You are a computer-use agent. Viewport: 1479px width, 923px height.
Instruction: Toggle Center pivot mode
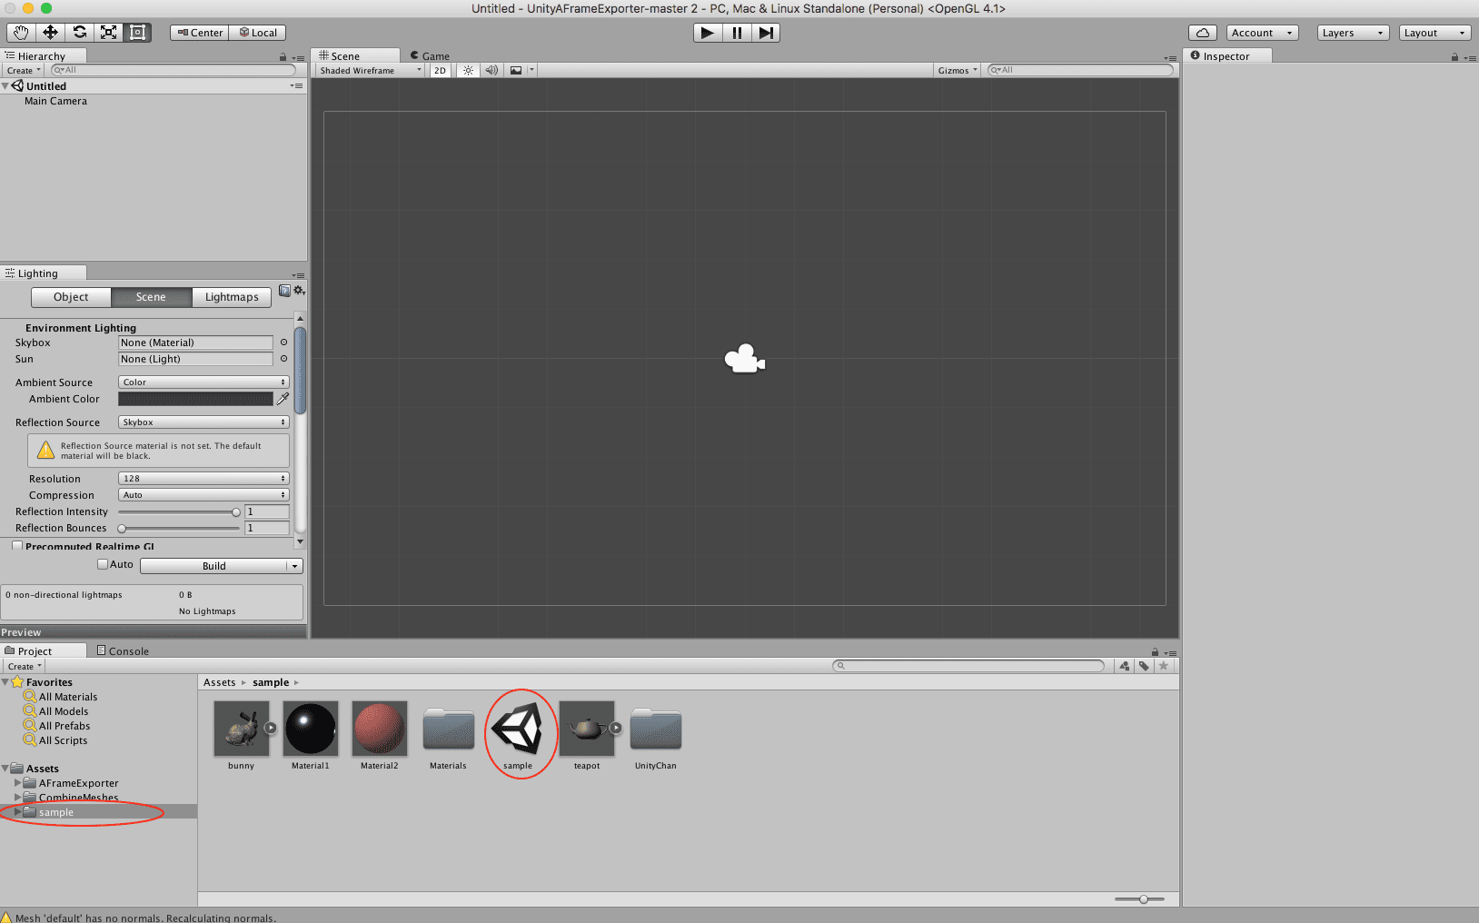point(199,33)
